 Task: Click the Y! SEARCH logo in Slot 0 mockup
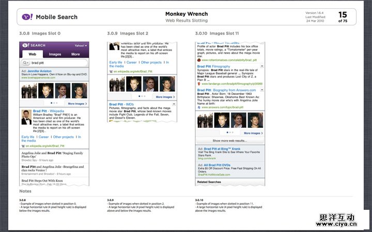tap(34, 45)
